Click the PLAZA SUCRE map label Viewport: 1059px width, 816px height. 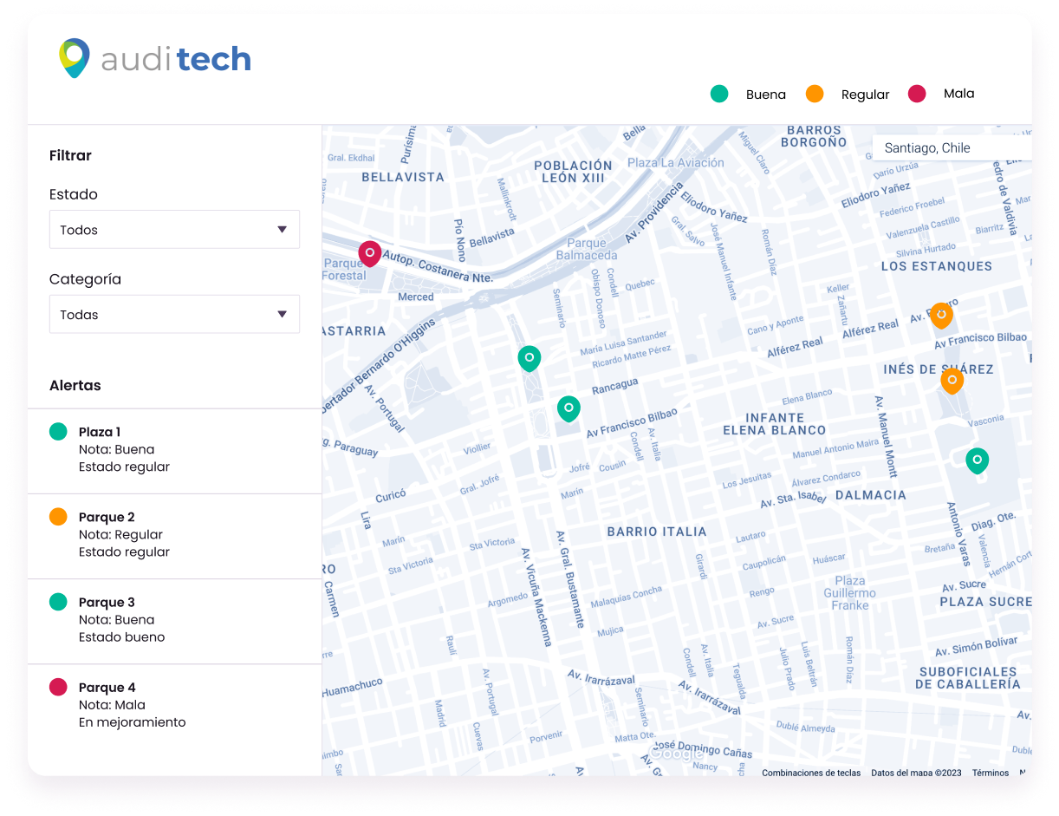click(x=986, y=602)
